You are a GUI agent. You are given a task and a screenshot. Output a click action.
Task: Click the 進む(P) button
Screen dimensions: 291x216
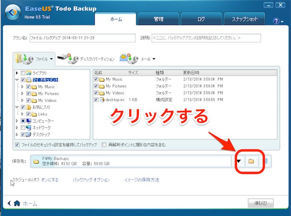[x=260, y=203]
